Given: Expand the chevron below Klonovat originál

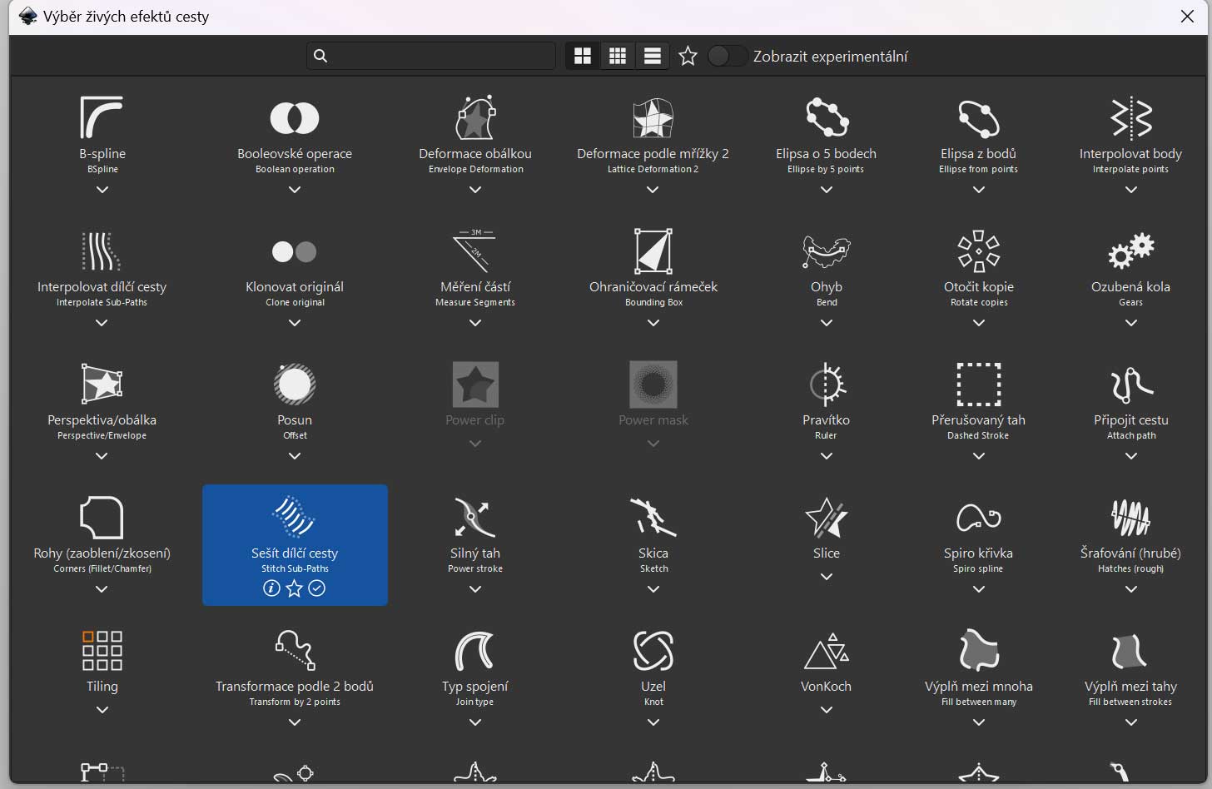Looking at the screenshot, I should point(295,323).
